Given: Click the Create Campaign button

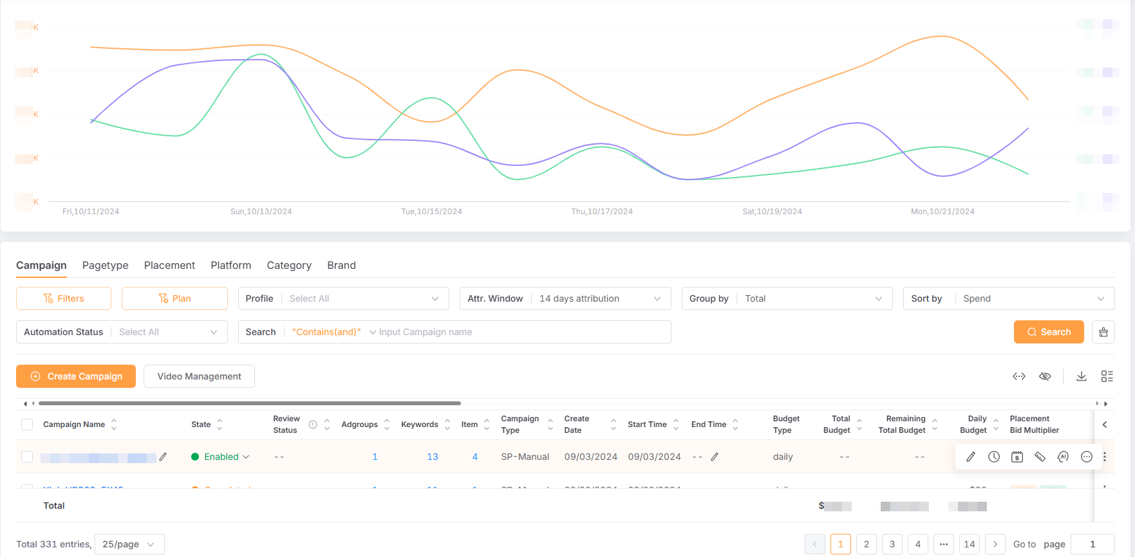Looking at the screenshot, I should point(76,376).
